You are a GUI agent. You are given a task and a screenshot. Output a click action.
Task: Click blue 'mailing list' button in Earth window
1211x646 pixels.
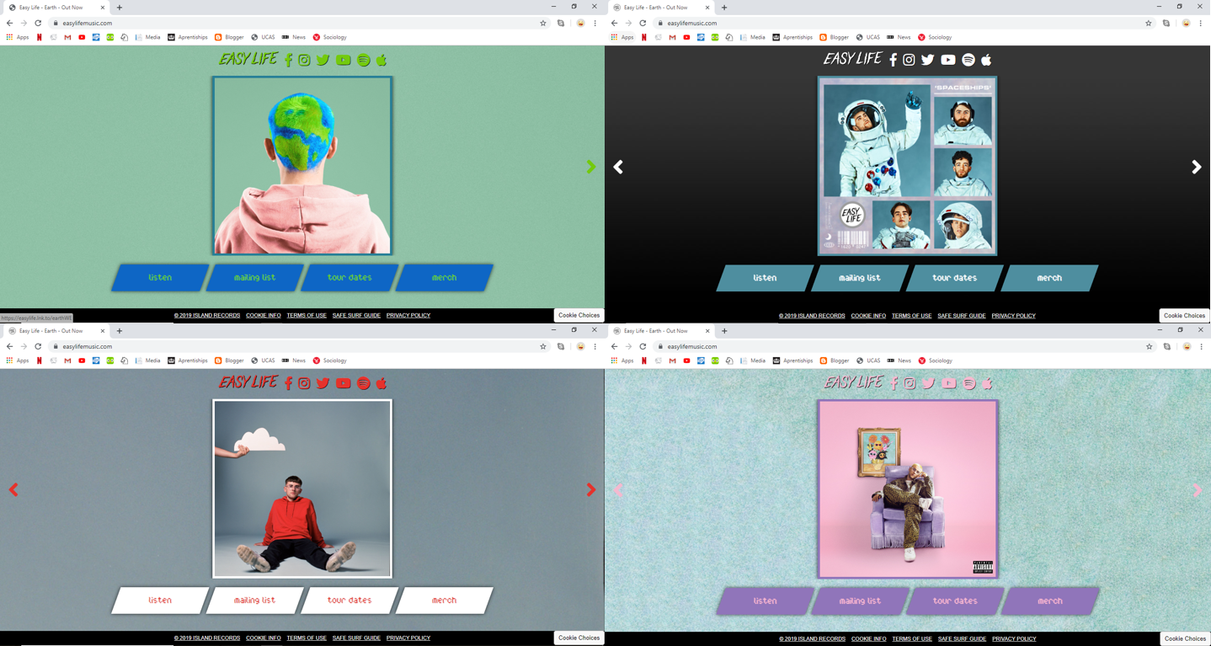[x=254, y=277]
